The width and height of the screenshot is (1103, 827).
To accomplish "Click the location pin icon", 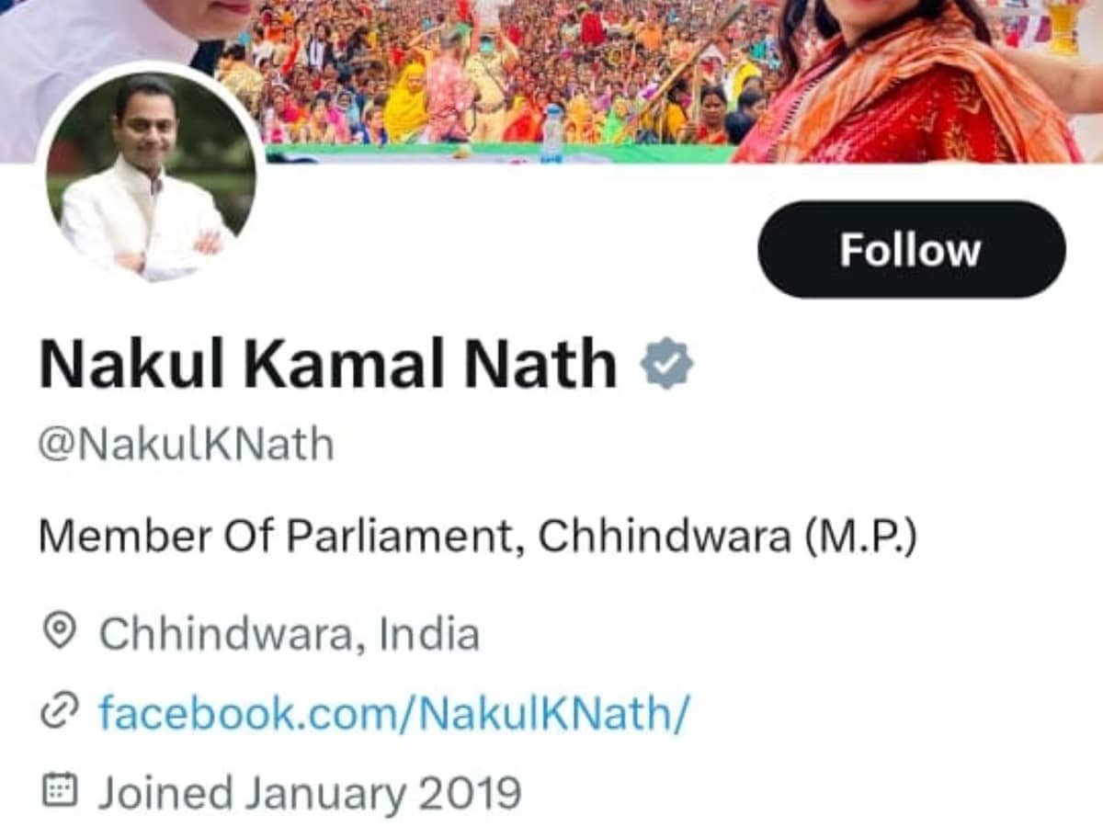I will tap(60, 633).
